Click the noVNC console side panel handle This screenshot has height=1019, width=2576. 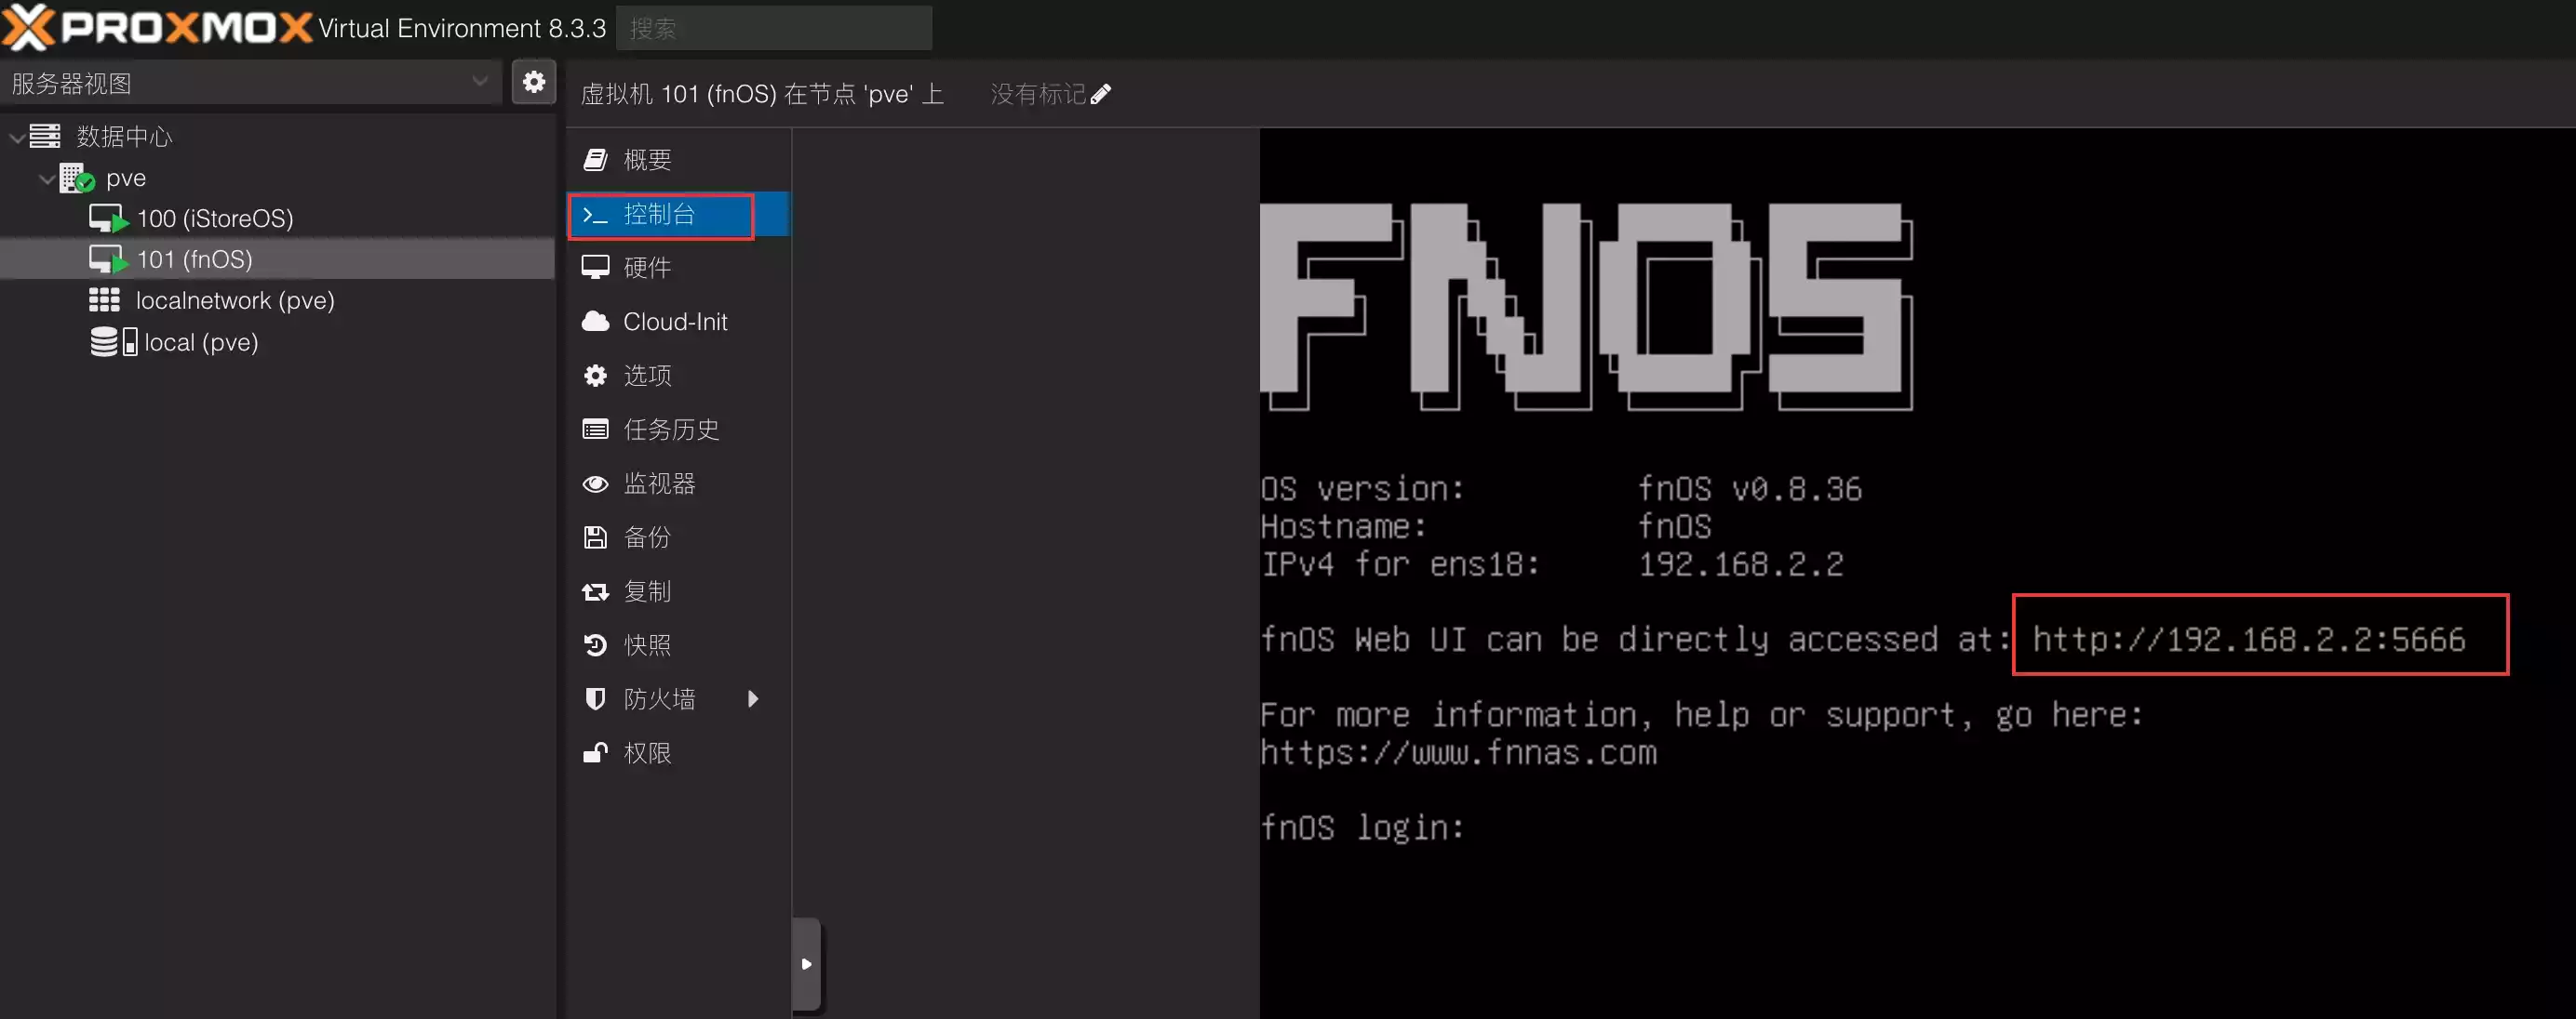(806, 964)
